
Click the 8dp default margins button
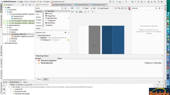coord(80,12)
